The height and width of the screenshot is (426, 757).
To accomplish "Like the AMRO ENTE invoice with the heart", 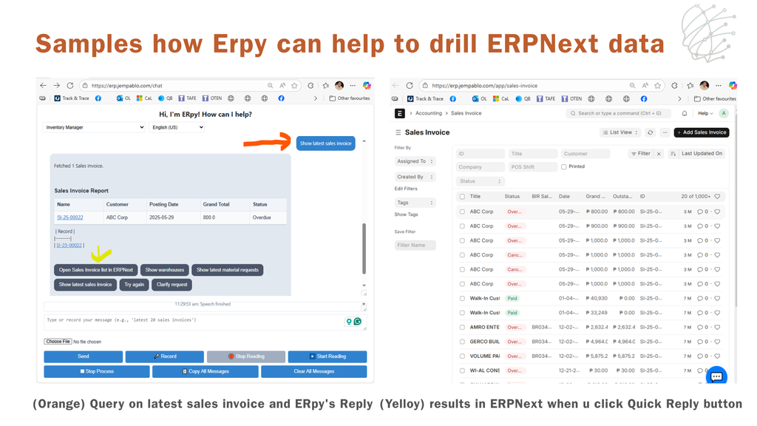I will (x=717, y=328).
